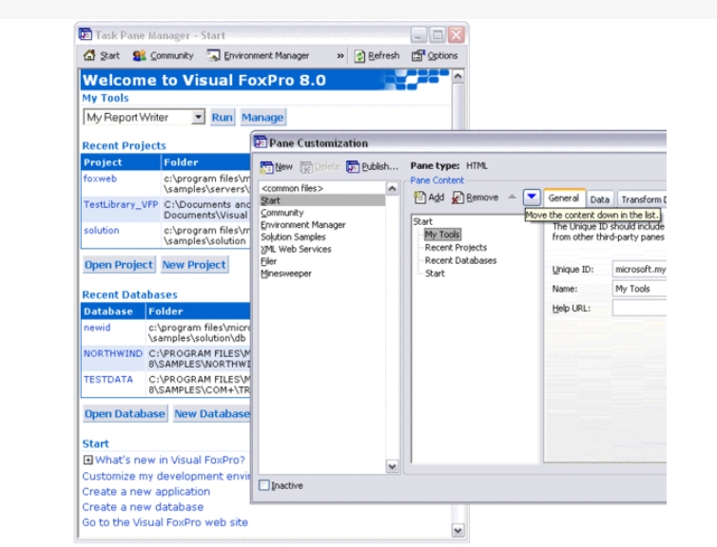Click the Open Project button
This screenshot has width=717, height=547.
pos(119,265)
